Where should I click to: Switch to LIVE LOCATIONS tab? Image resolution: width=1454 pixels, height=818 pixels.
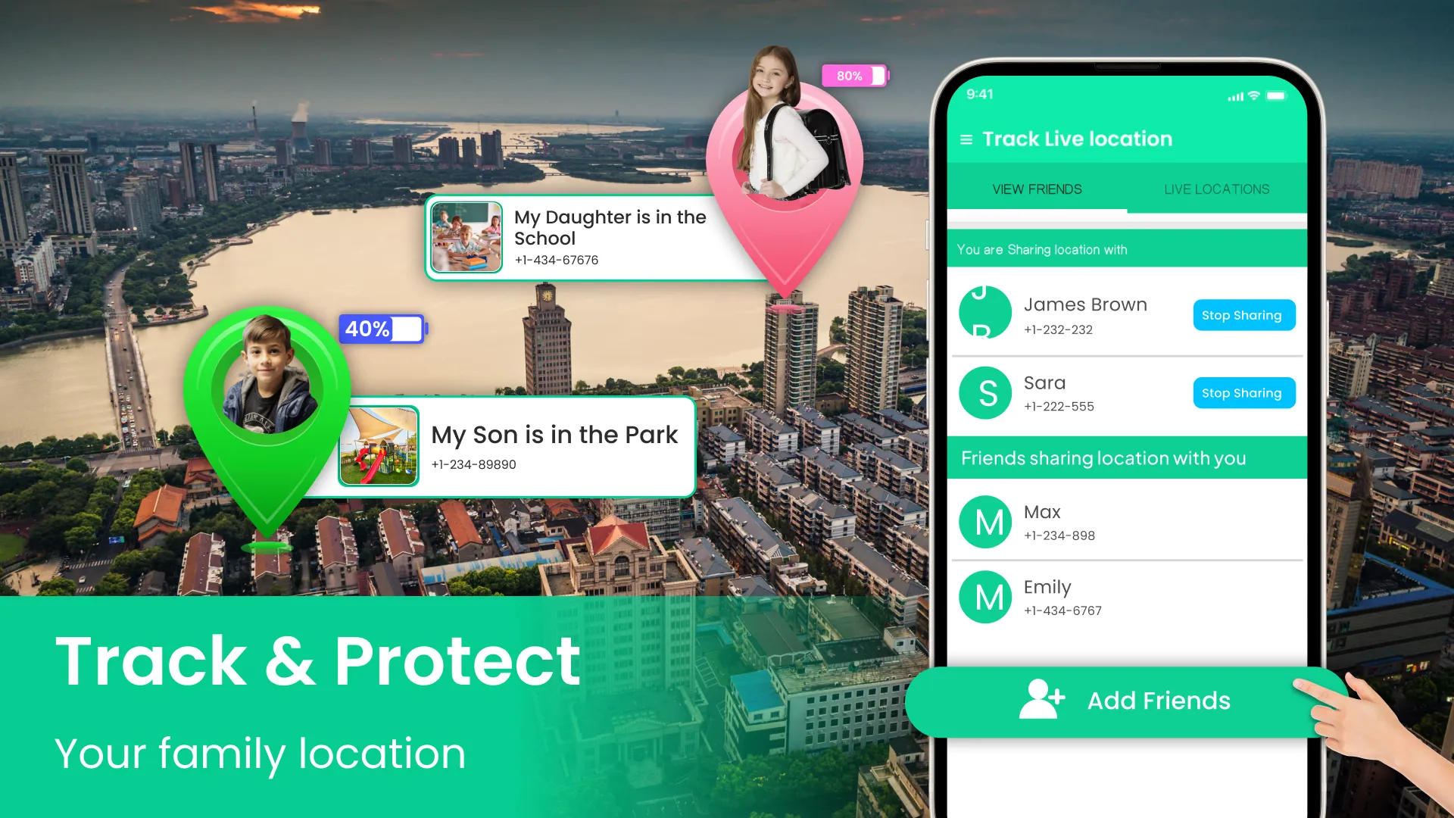pyautogui.click(x=1215, y=189)
